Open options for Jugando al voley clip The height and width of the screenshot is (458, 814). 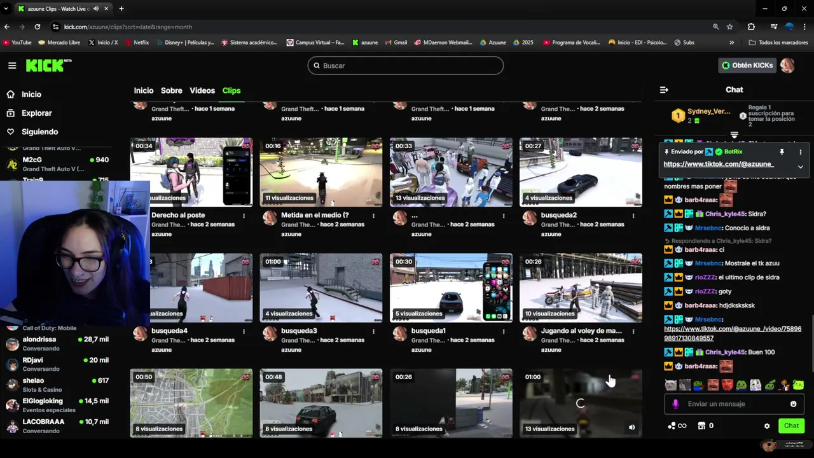[x=633, y=331]
